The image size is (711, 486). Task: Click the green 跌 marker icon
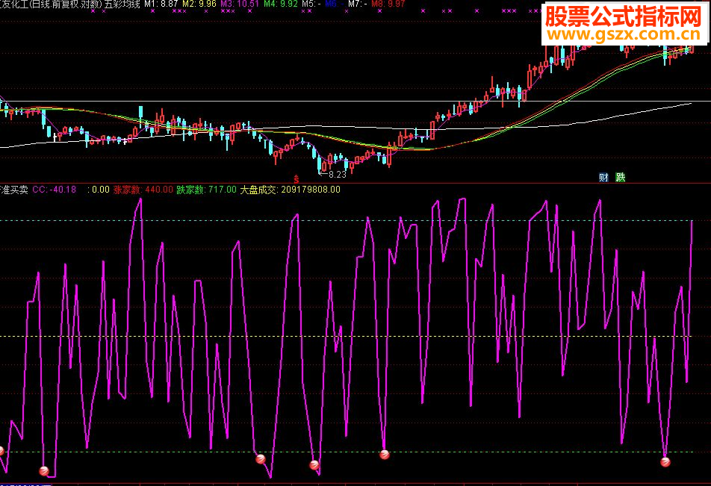621,177
